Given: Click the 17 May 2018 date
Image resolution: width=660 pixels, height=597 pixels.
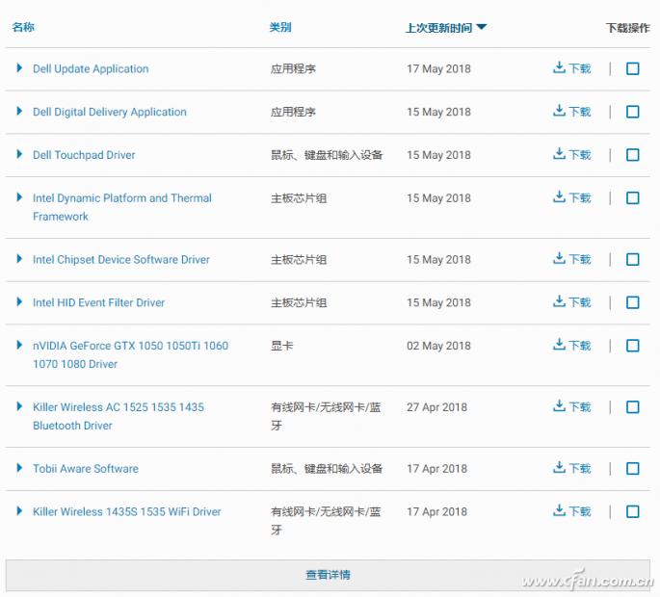Looking at the screenshot, I should pos(438,68).
